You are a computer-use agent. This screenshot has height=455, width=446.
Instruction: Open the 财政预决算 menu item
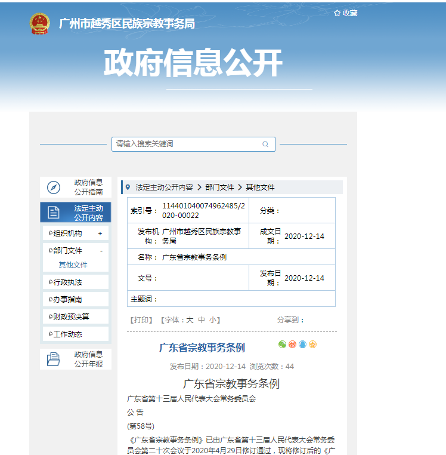[72, 317]
